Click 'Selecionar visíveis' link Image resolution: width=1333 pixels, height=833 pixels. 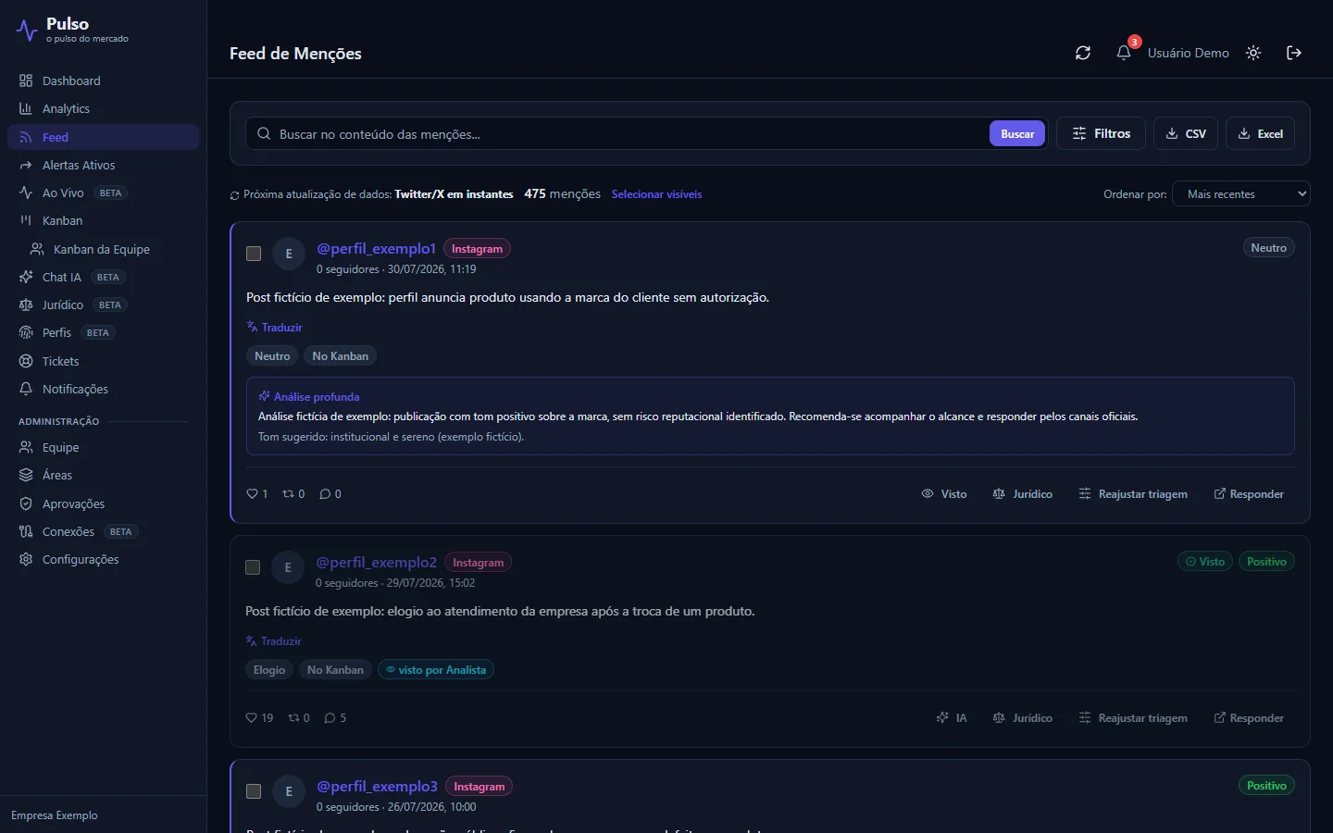point(656,194)
